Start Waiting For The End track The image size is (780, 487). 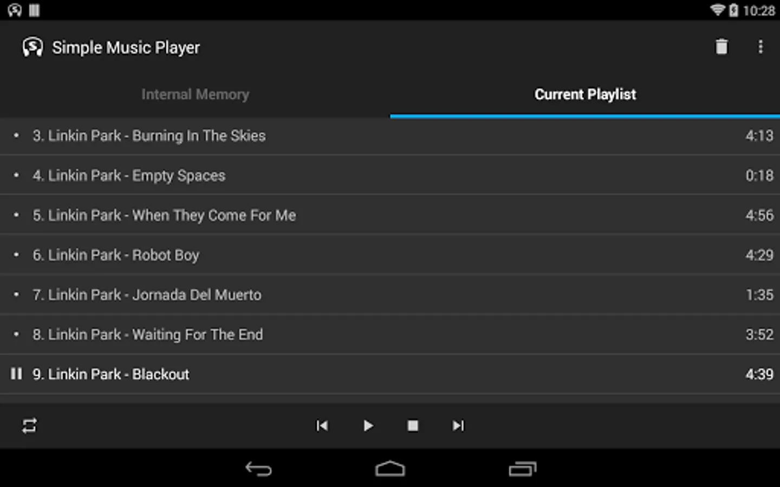(x=390, y=334)
